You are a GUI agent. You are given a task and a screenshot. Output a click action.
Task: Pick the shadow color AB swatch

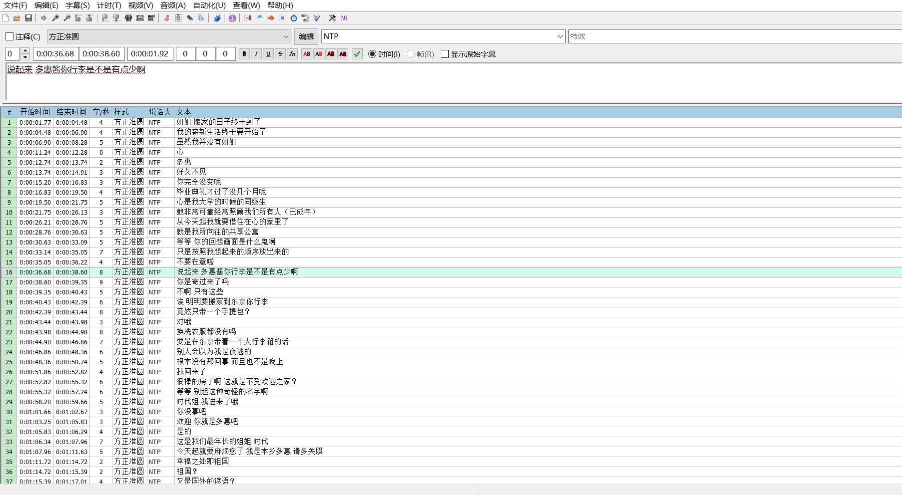coord(343,54)
